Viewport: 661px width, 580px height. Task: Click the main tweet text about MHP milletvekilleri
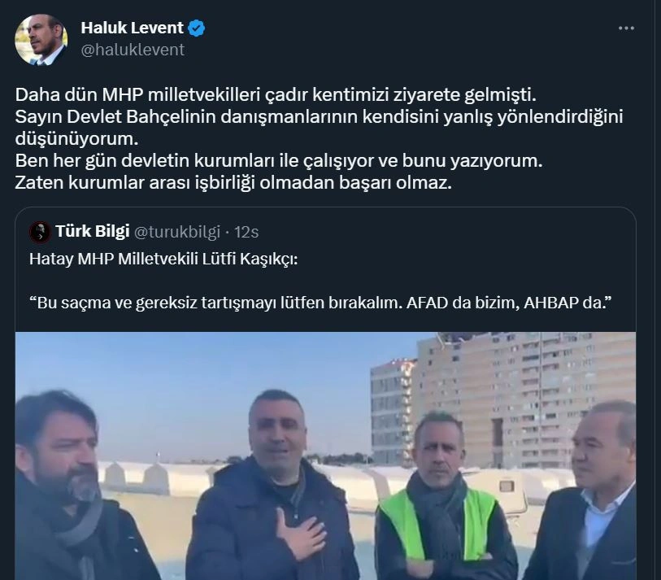coord(276,94)
